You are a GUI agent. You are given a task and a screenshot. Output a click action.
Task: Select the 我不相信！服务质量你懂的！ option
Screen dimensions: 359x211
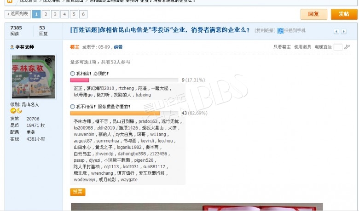pyautogui.click(x=72, y=107)
